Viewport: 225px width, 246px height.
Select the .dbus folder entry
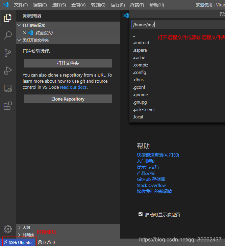pyautogui.click(x=177, y=80)
